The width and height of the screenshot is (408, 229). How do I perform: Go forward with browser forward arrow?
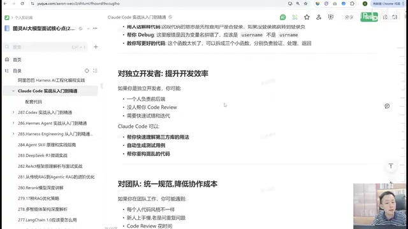[x=13, y=4]
